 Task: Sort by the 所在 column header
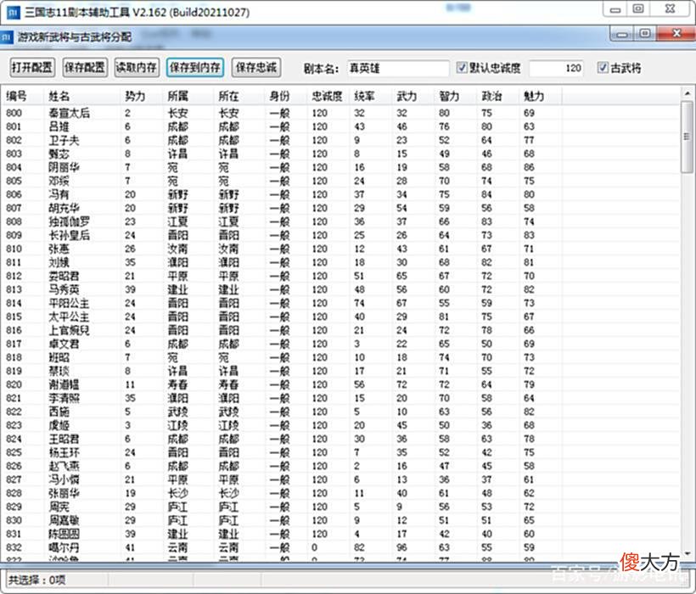point(239,96)
